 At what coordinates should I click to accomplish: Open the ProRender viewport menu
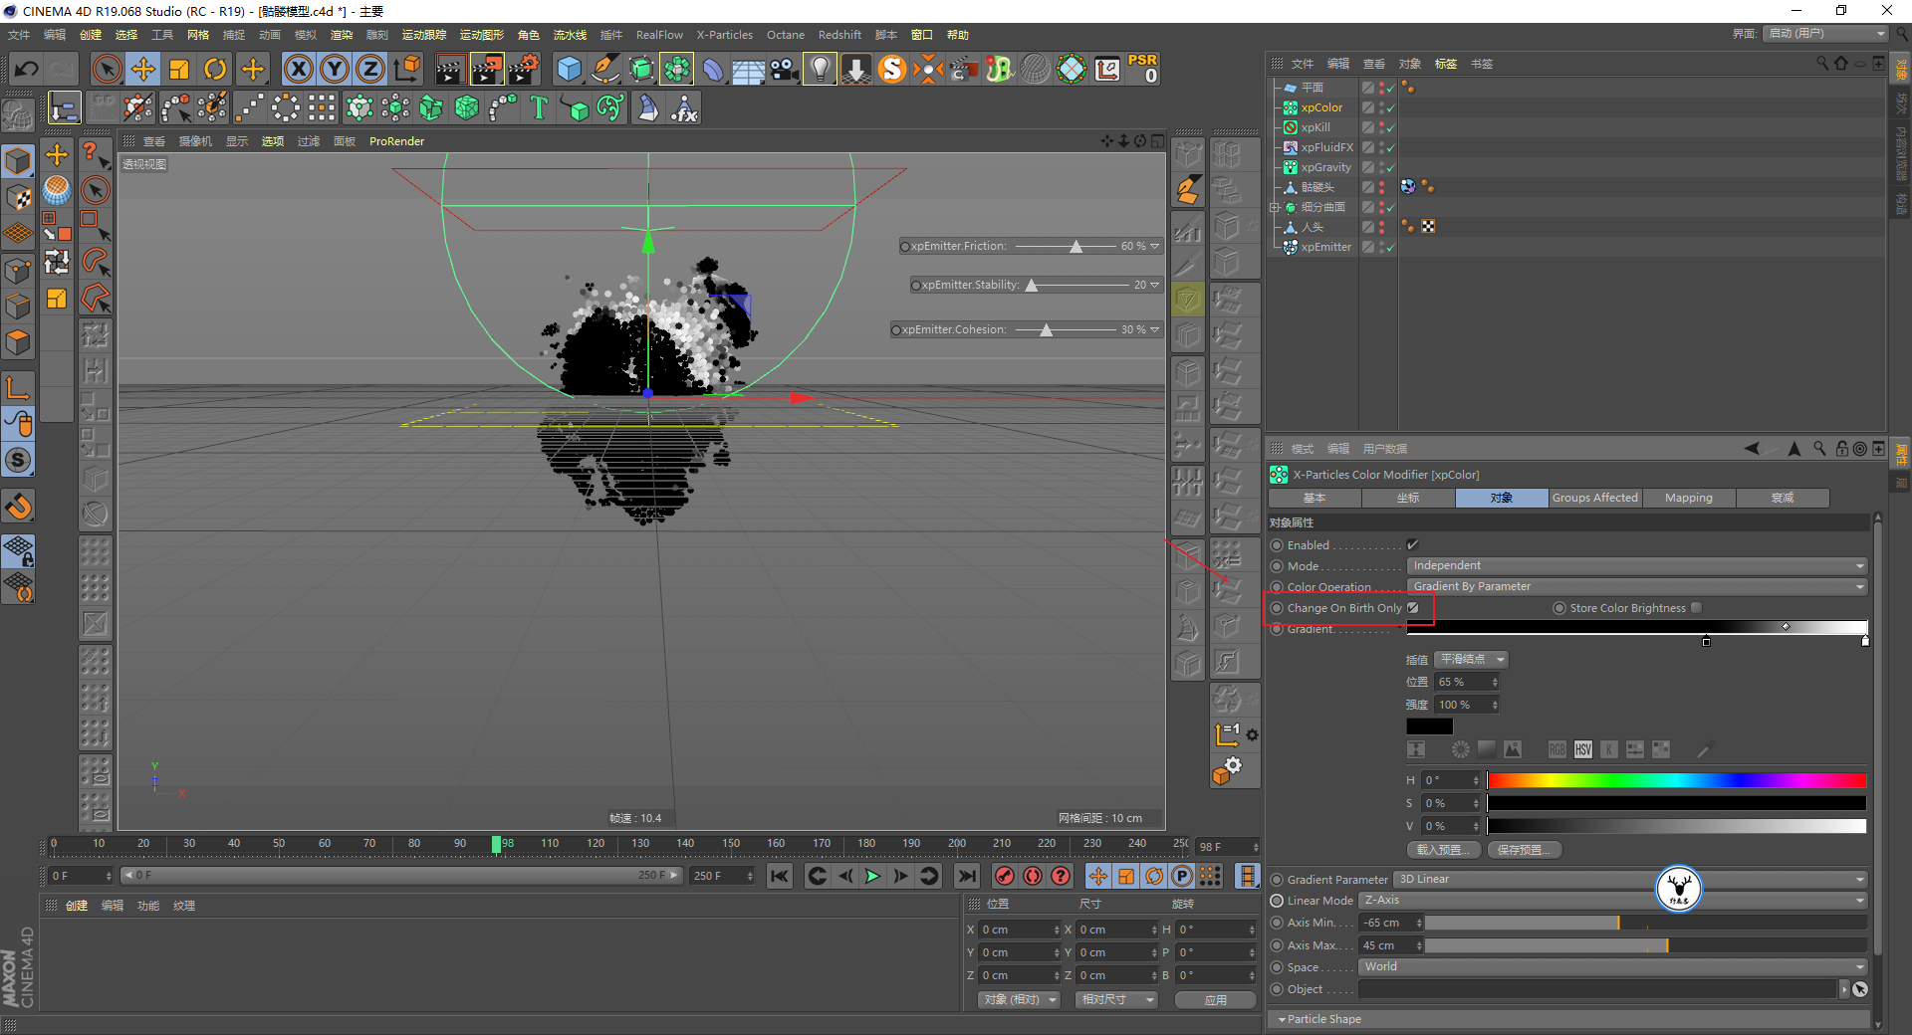coord(396,141)
